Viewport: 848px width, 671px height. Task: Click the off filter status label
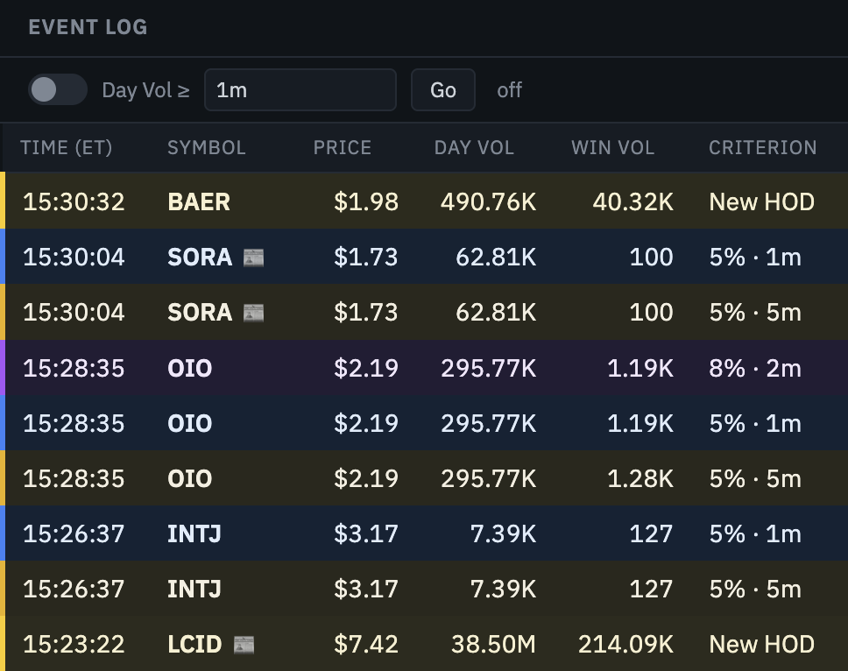pos(510,89)
